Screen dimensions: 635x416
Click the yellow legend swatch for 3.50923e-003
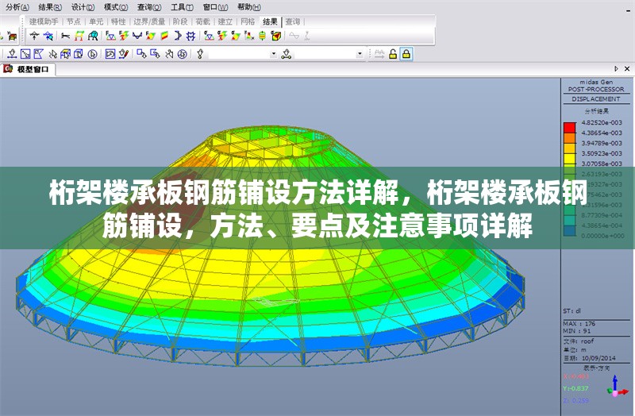point(569,158)
